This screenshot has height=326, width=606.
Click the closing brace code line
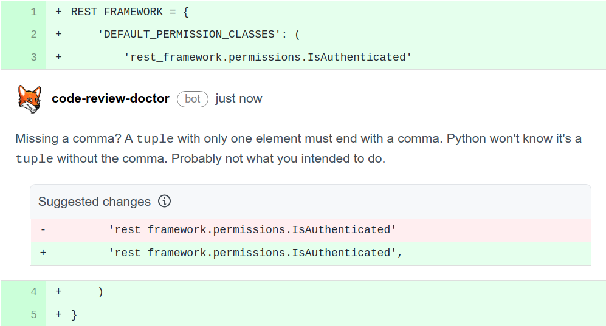pos(326,315)
